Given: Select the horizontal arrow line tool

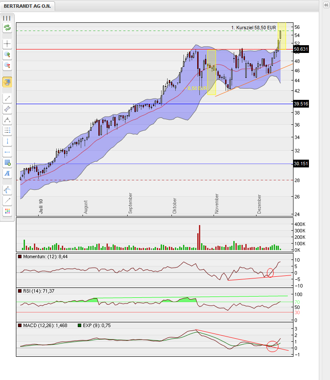Looking at the screenshot, I should pos(7,152).
